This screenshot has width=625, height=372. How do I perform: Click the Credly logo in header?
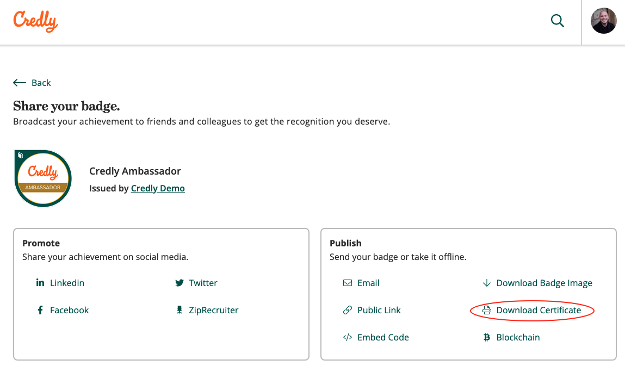point(35,22)
